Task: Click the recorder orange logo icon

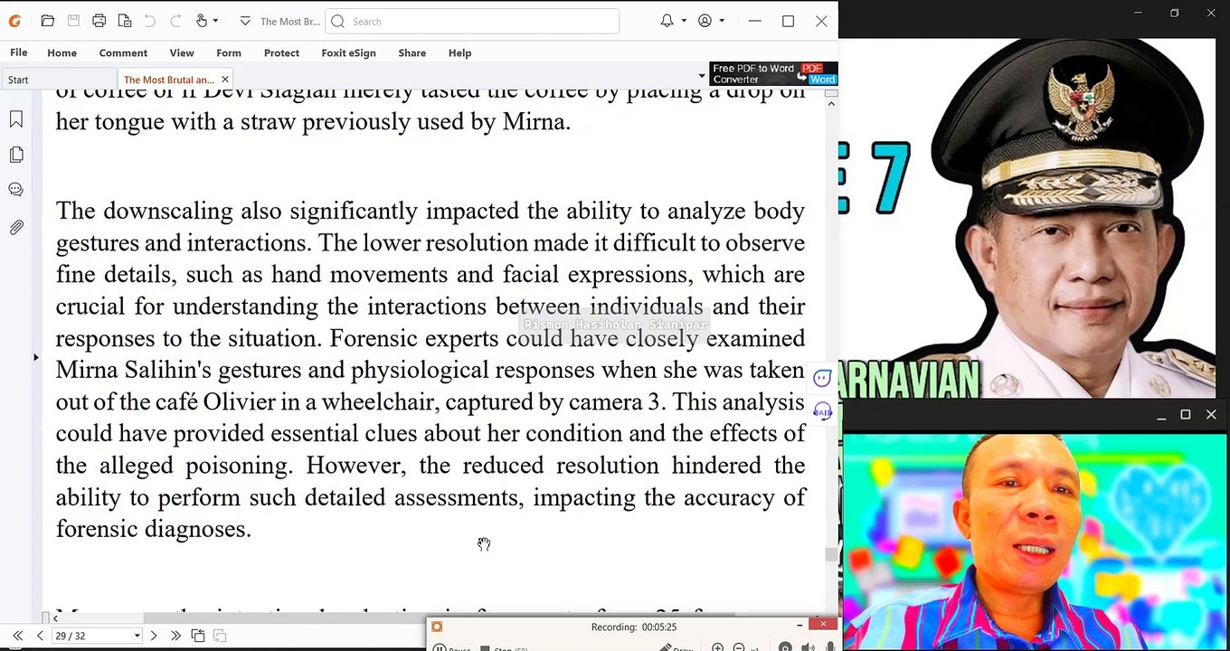Action: click(437, 627)
